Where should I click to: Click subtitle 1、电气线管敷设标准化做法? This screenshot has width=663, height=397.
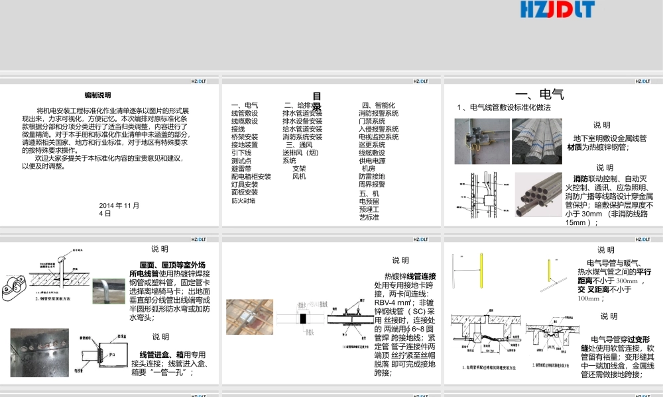504,108
